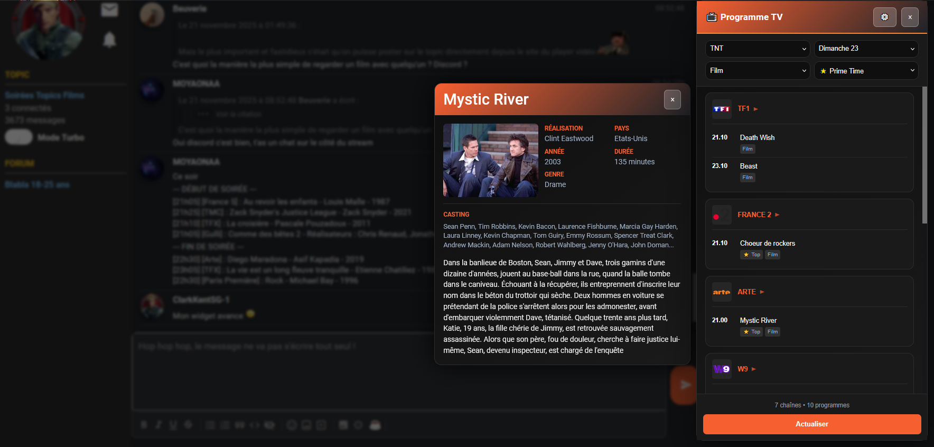Open the mail messages icon on the forum page
The height and width of the screenshot is (447, 934).
[x=109, y=10]
